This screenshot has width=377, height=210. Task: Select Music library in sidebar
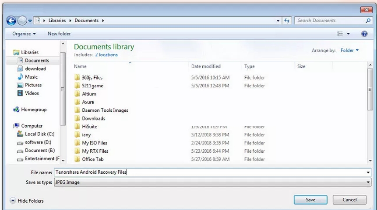(x=31, y=77)
